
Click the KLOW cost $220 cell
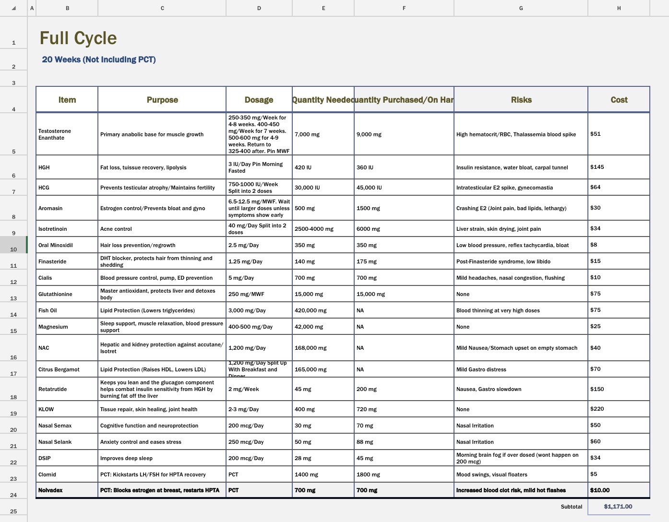(619, 409)
